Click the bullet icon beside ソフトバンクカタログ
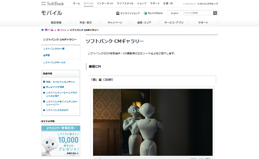This screenshot has height=159, width=259. (44, 110)
